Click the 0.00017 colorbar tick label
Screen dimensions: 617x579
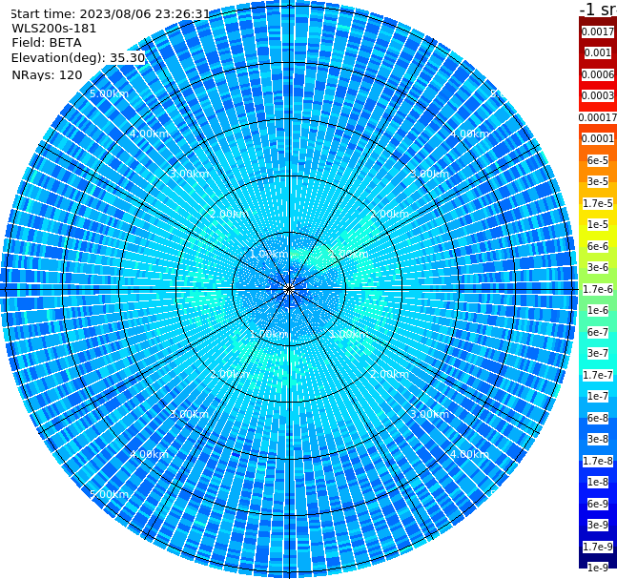click(598, 117)
